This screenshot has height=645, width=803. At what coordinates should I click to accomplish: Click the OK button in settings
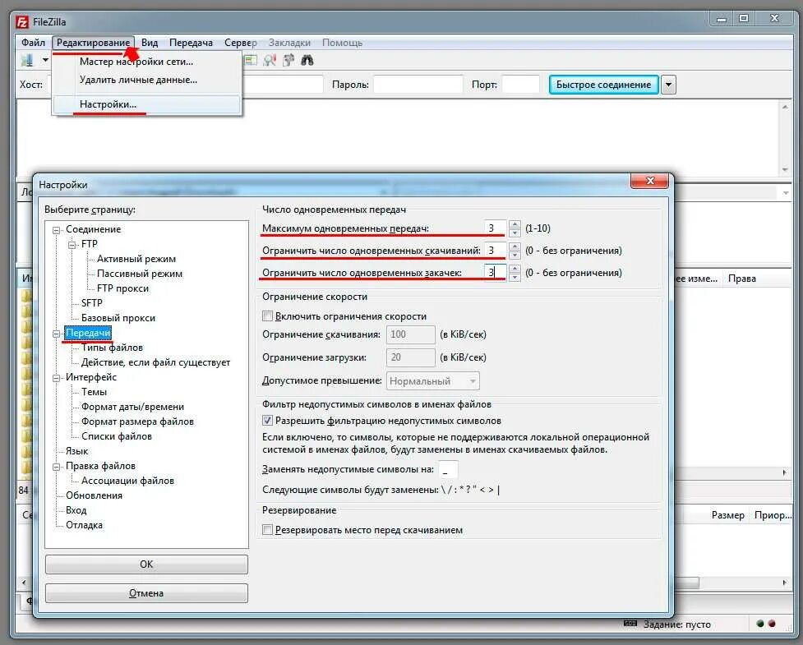click(x=146, y=564)
